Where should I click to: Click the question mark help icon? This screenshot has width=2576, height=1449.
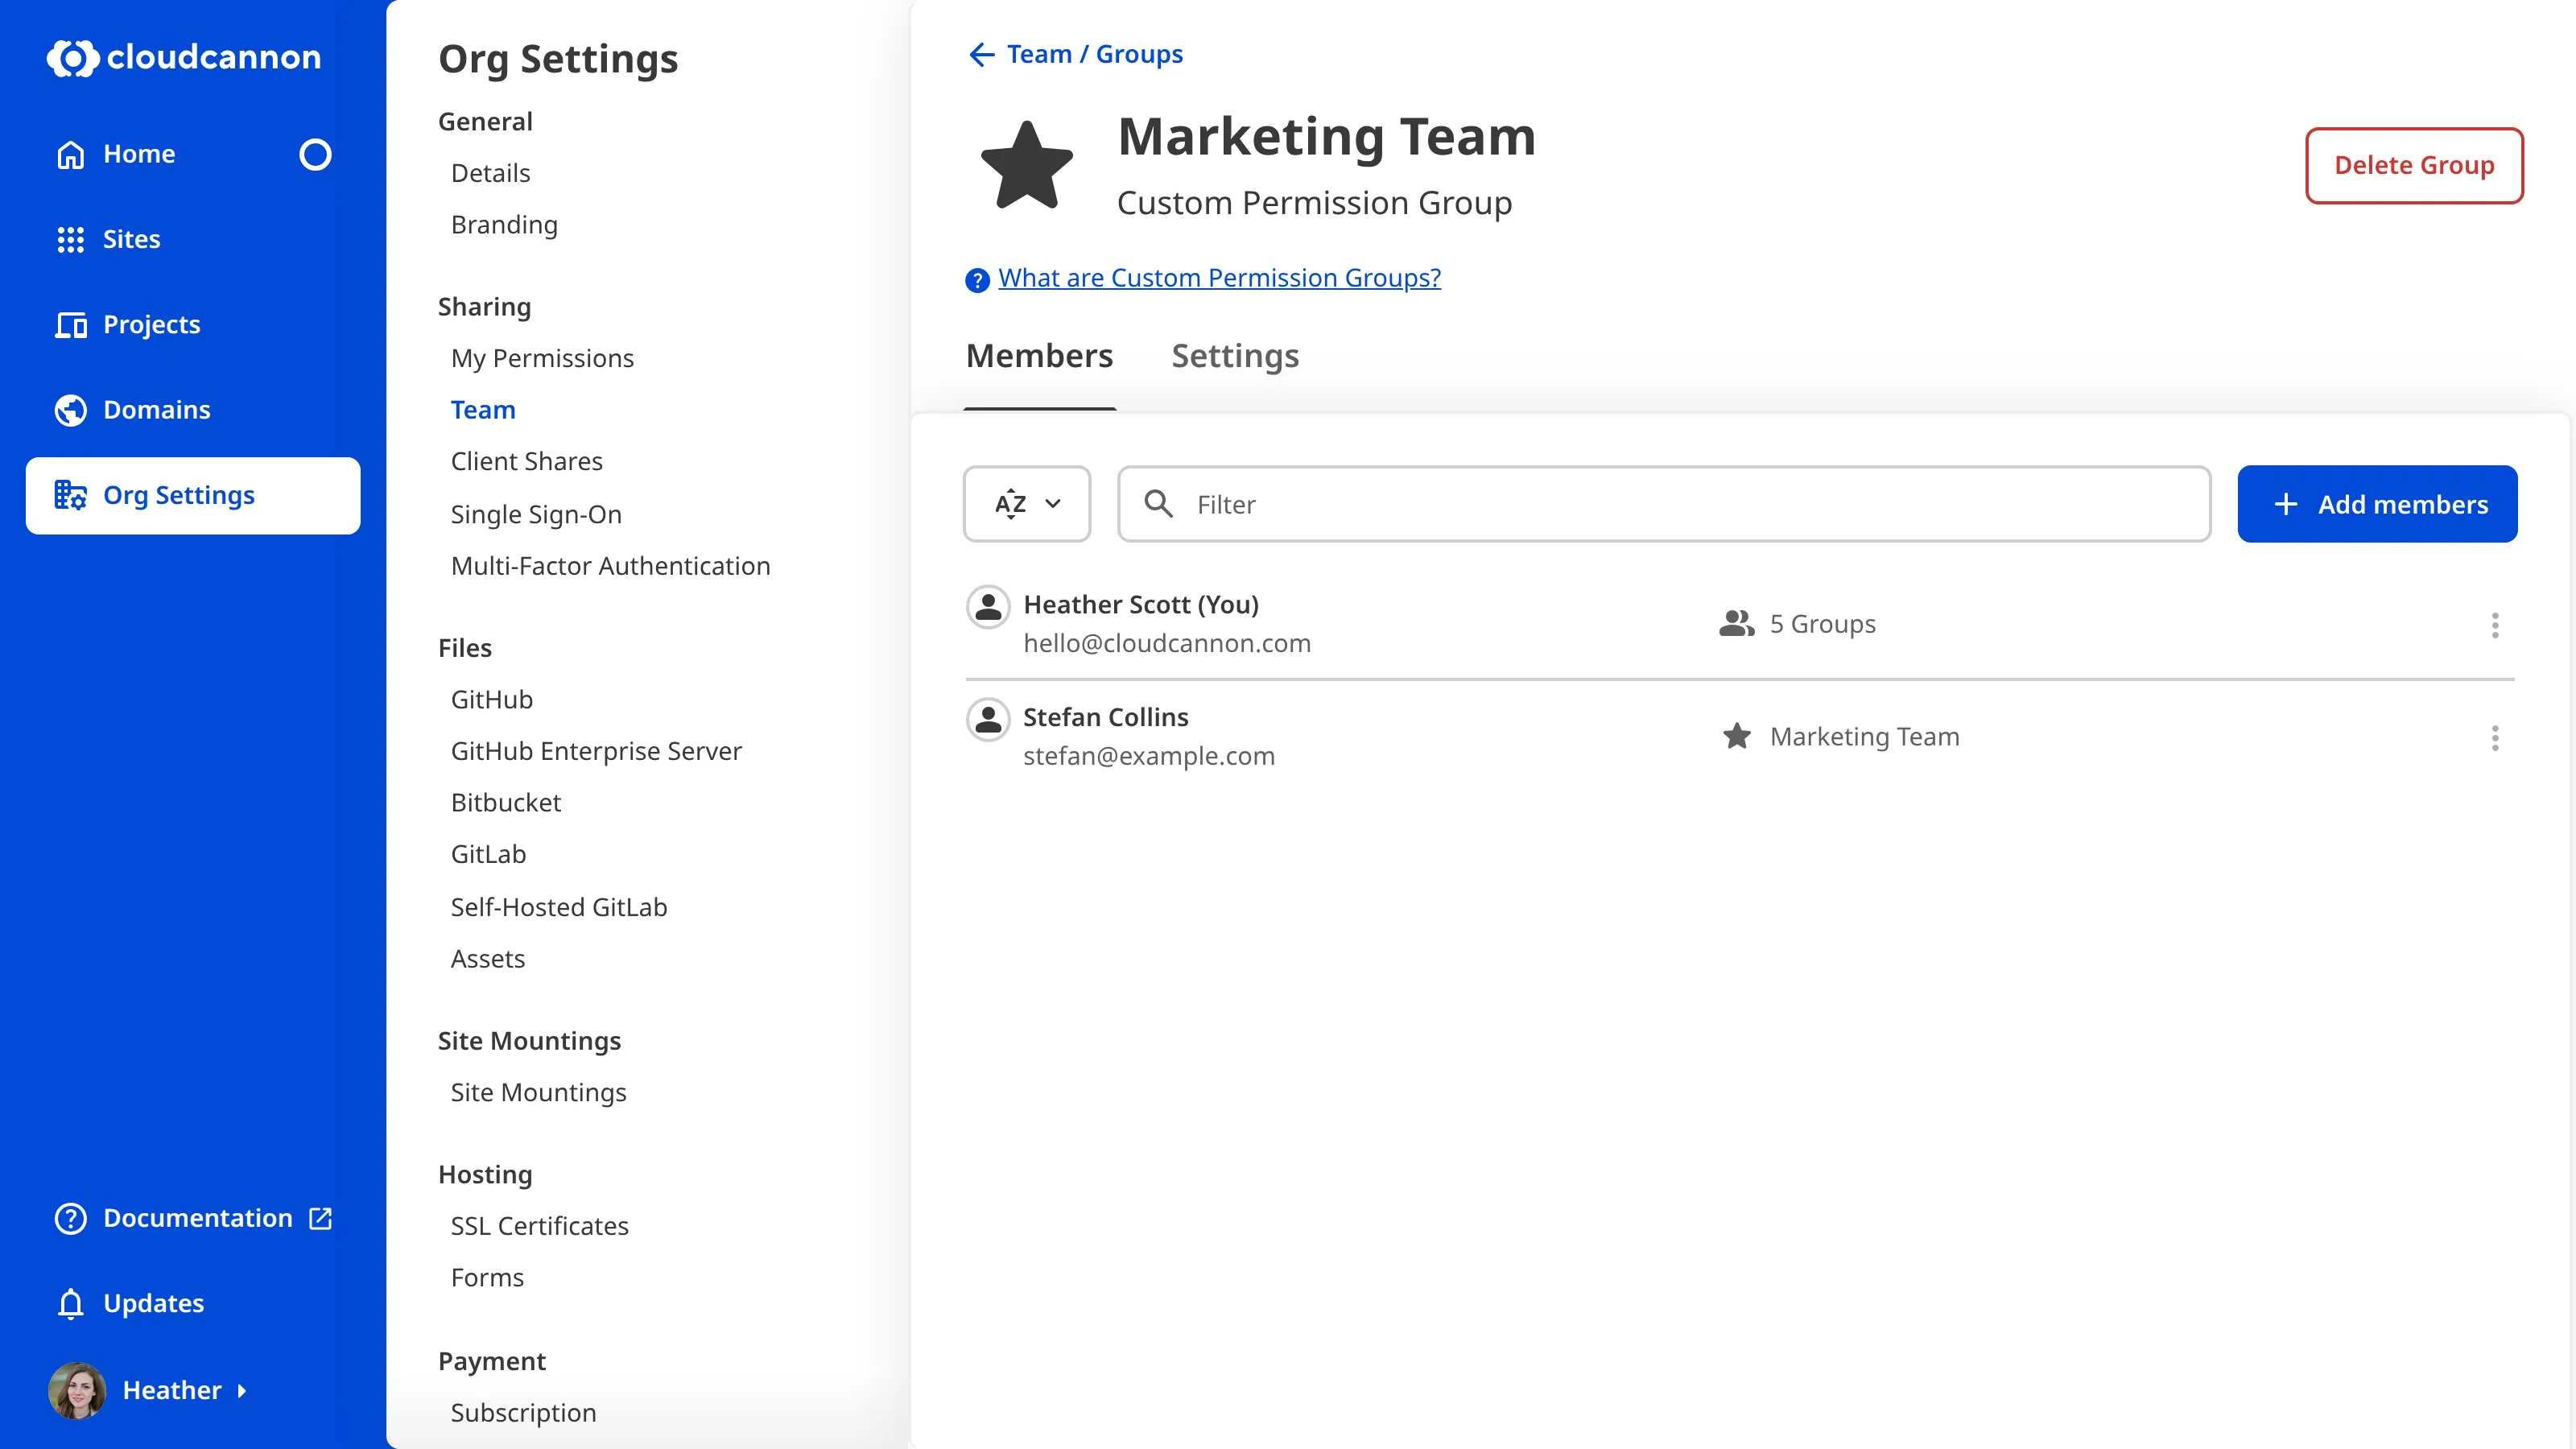tap(977, 280)
